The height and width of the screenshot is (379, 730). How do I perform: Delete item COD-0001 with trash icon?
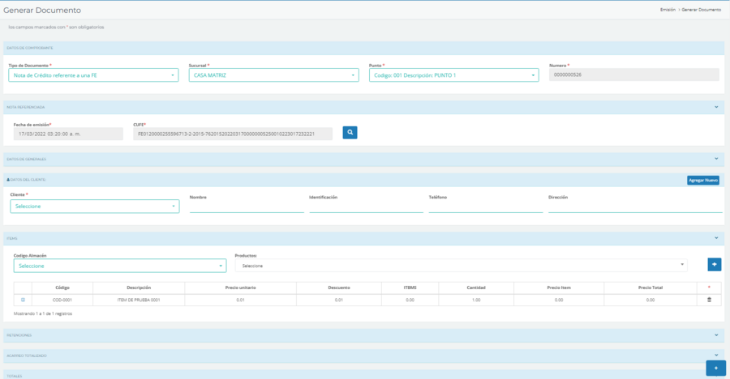[709, 300]
